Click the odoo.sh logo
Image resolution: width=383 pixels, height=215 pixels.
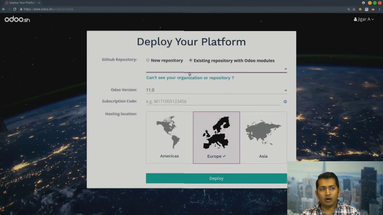pos(17,19)
